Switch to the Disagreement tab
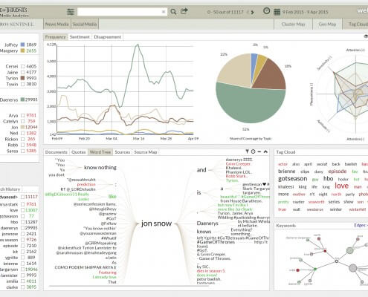 [x=108, y=37]
